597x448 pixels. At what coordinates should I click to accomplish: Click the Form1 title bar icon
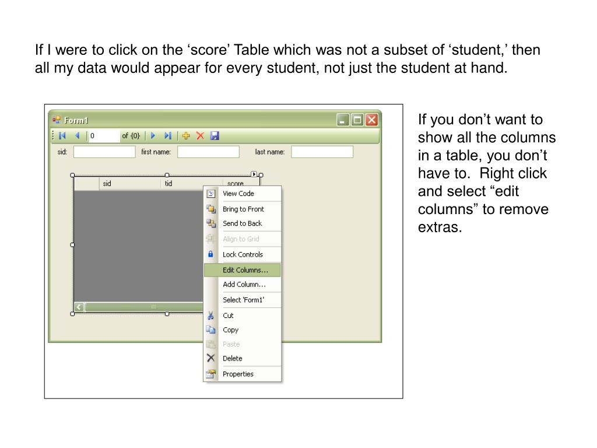click(57, 120)
